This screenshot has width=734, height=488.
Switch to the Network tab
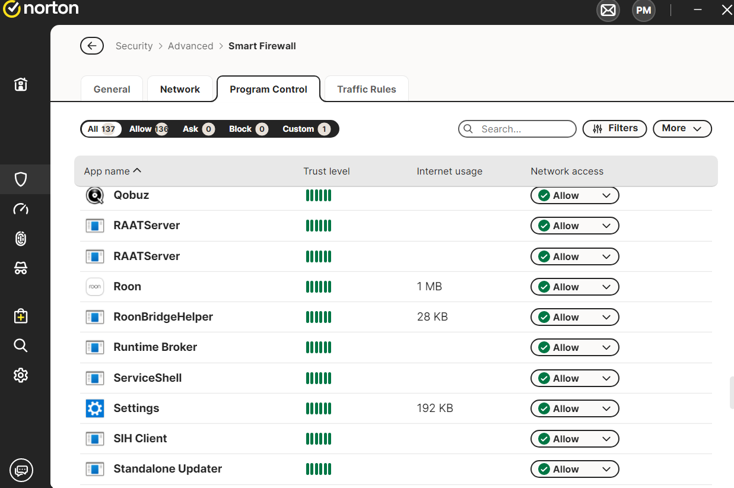point(180,89)
